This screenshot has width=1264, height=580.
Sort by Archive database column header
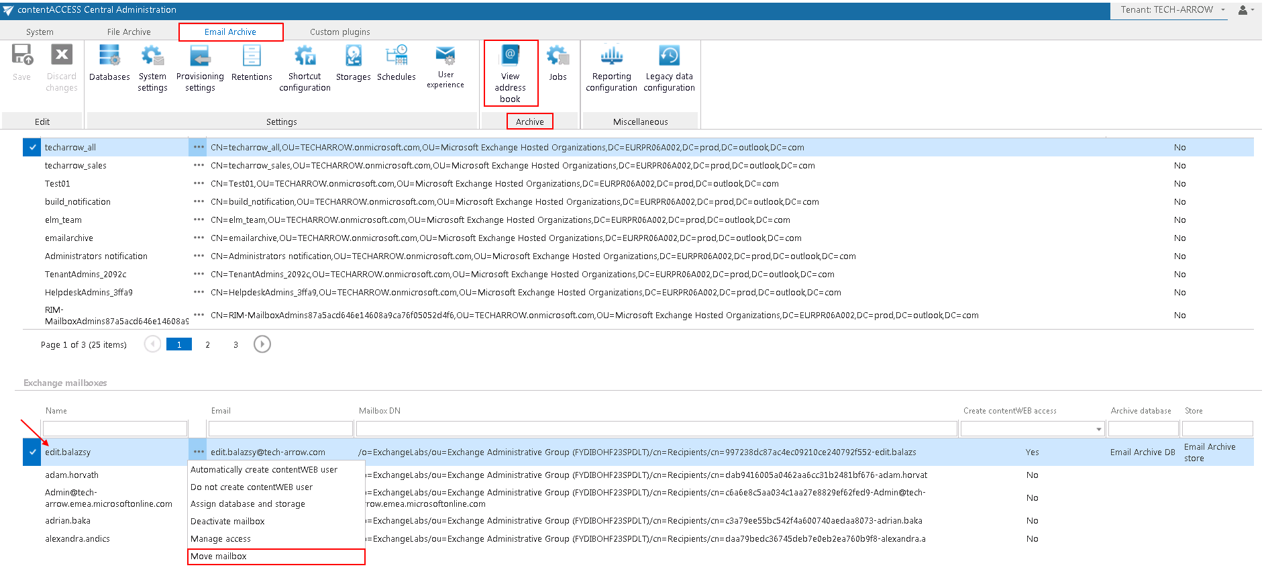[x=1141, y=411]
